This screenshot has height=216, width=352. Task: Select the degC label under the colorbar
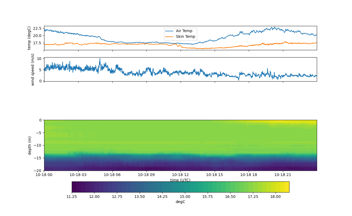coord(180,202)
